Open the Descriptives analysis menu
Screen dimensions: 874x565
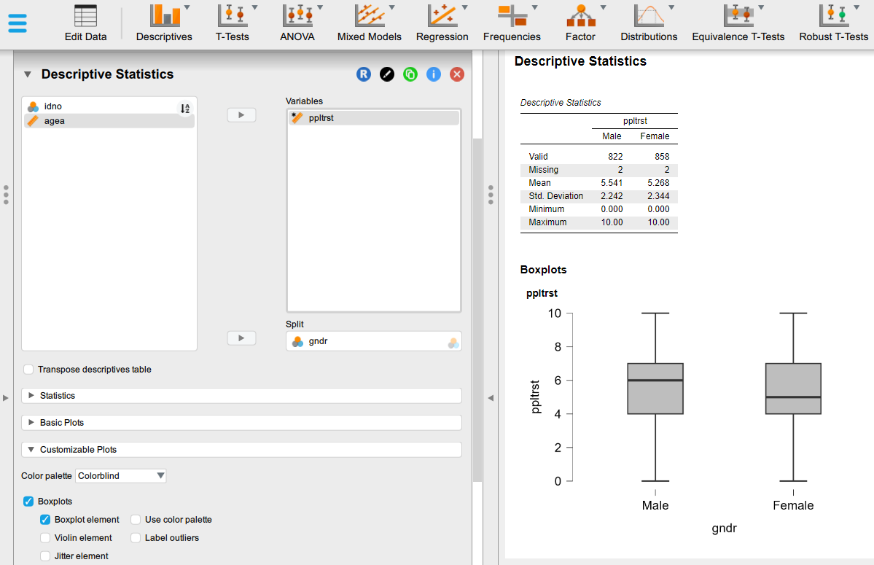click(164, 23)
